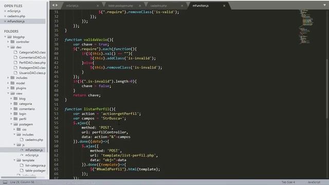329x185 pixels.
Task: Open the tab list dropdown arrow
Action: [x=324, y=5]
